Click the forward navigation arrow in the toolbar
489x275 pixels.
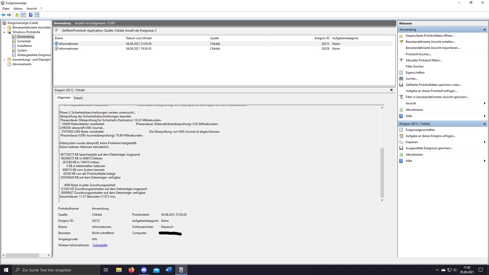pos(9,15)
